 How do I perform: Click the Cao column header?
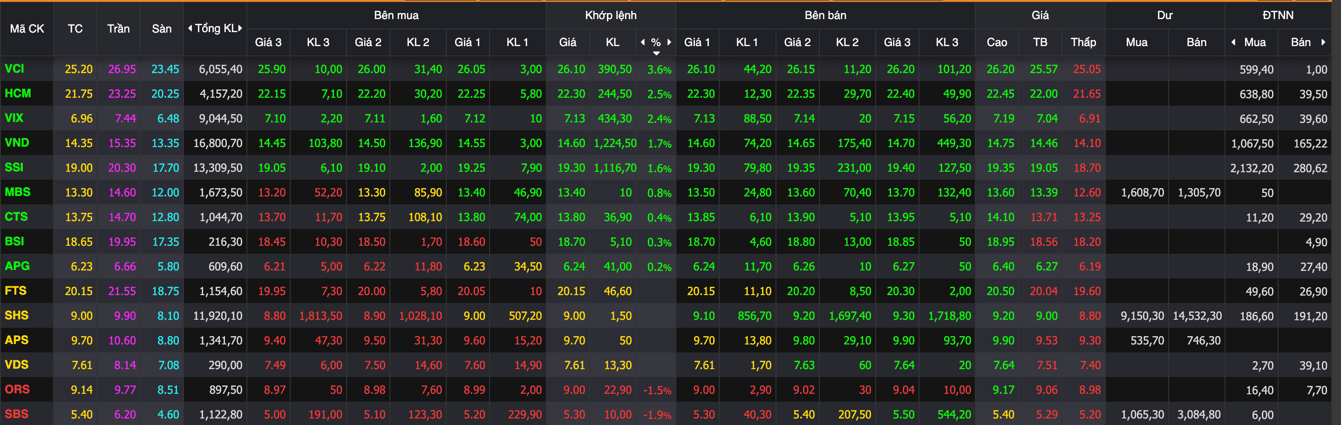(997, 42)
